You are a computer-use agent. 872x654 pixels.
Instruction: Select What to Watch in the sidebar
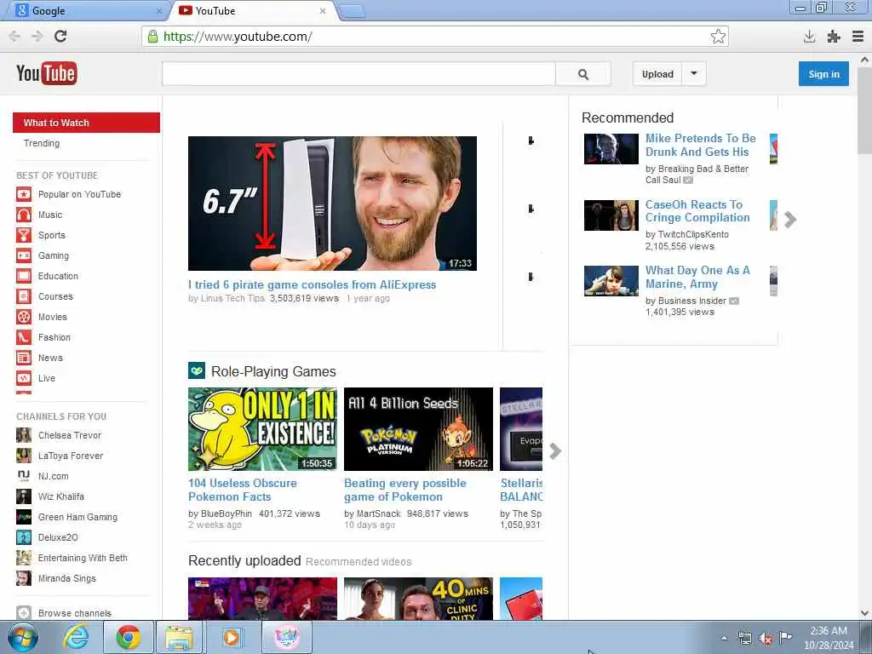click(86, 123)
